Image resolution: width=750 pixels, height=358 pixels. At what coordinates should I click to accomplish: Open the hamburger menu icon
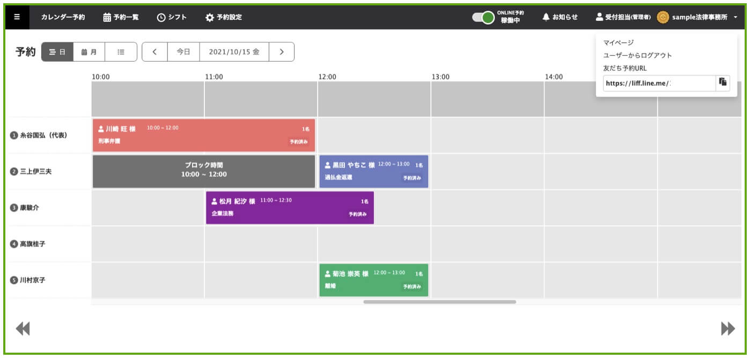click(17, 17)
